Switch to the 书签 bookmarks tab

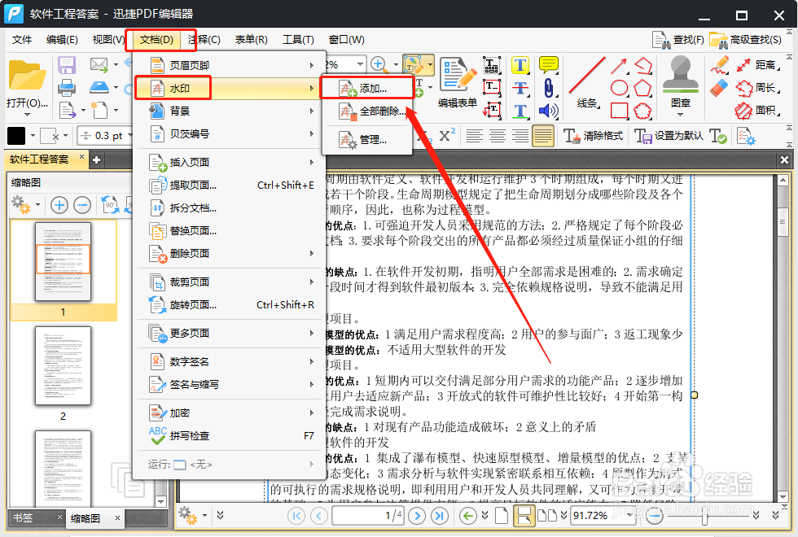pyautogui.click(x=23, y=517)
